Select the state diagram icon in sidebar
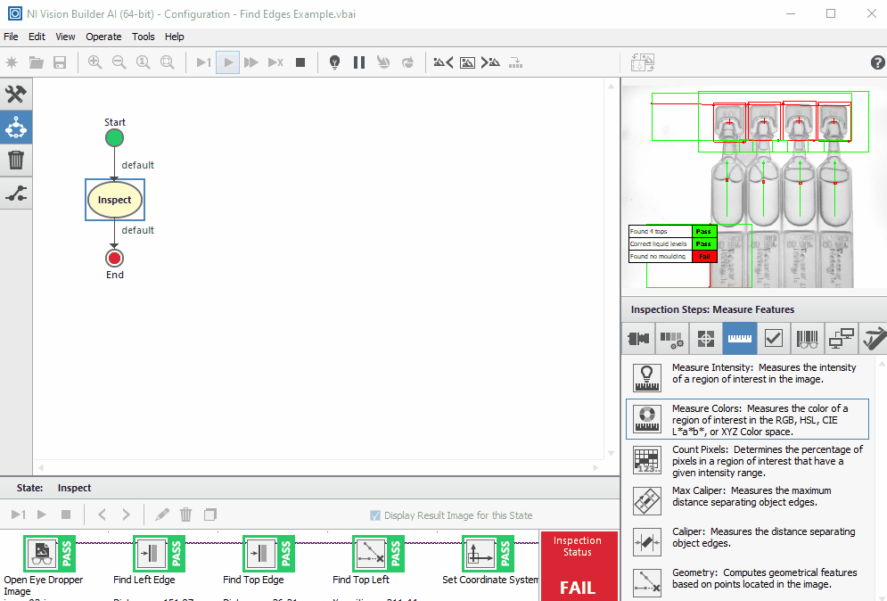The height and width of the screenshot is (601, 887). [x=16, y=128]
